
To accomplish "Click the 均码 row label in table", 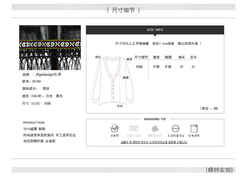I will [139, 67].
